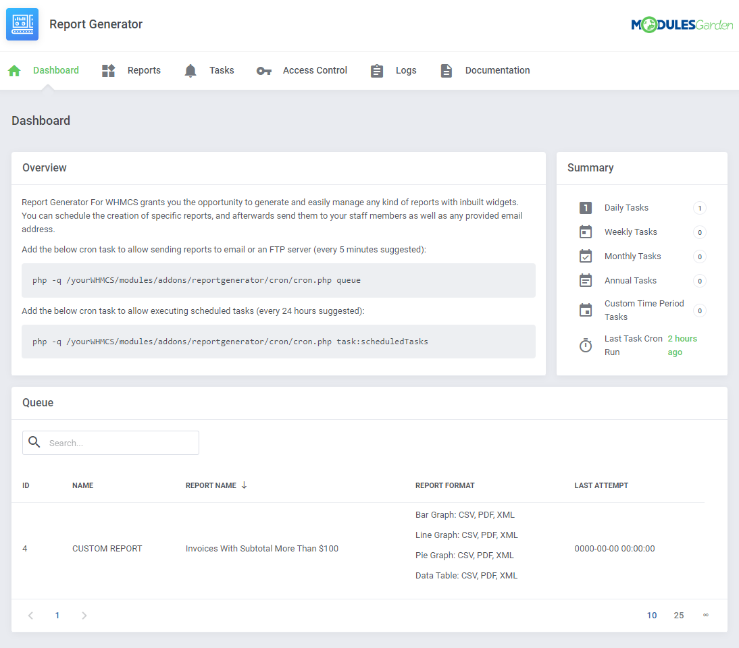Click the bell icon beside Tasks
The height and width of the screenshot is (648, 739).
[x=190, y=71]
